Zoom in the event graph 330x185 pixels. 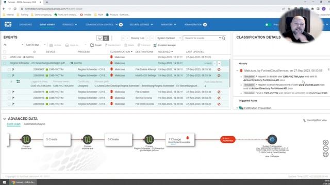pos(325,142)
